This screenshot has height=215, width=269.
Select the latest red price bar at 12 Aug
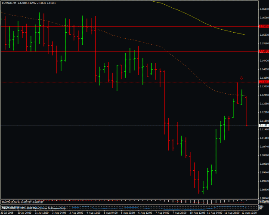point(246,111)
